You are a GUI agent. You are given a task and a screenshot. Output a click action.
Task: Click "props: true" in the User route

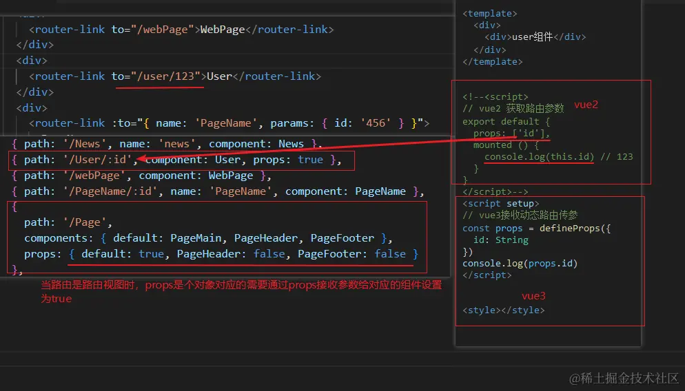coord(288,160)
